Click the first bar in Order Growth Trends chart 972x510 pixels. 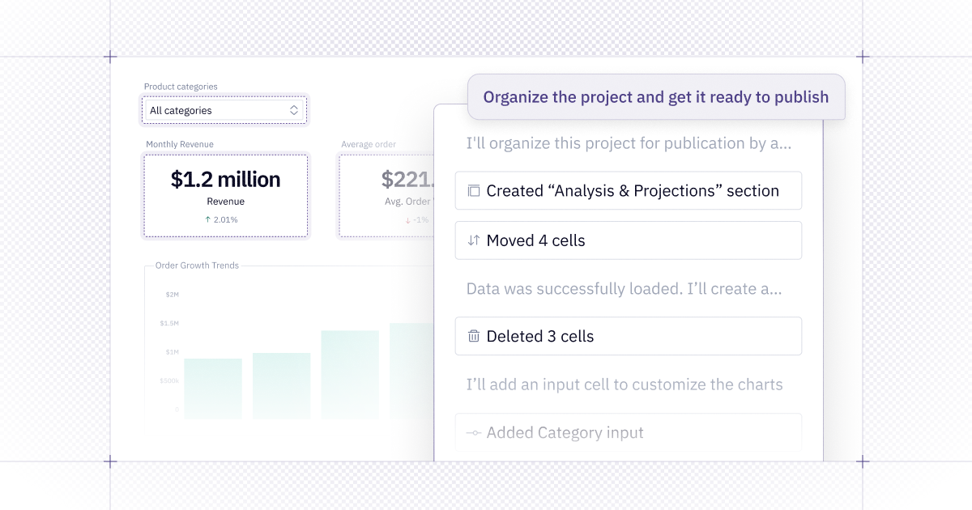pos(213,389)
